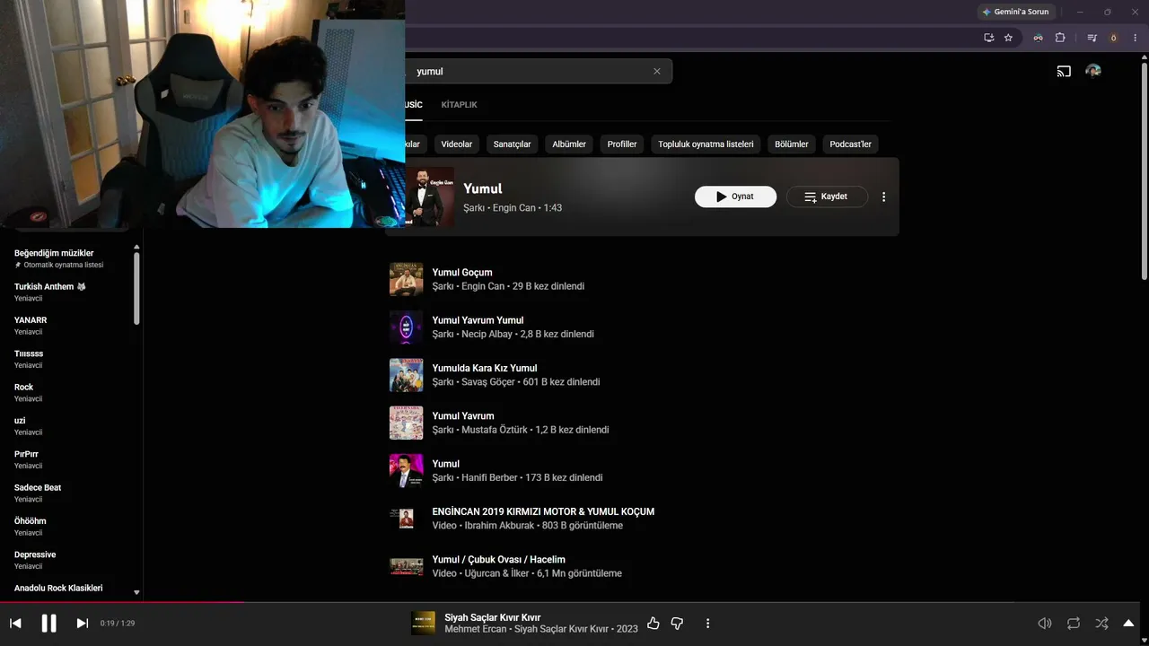The height and width of the screenshot is (646, 1149).
Task: Open the Cast to device icon
Action: (1064, 71)
